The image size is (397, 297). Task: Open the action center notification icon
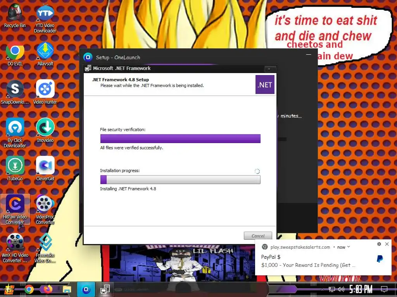(384, 289)
